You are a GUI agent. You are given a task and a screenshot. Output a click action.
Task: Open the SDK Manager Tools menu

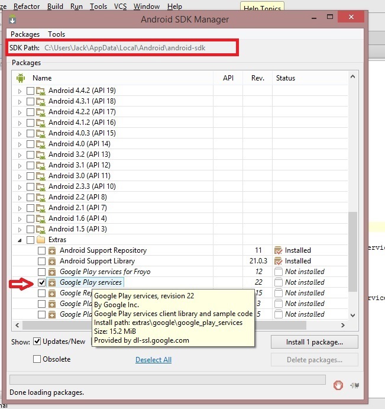(56, 34)
